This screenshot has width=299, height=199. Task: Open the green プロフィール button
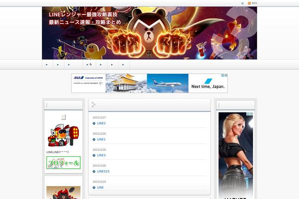click(63, 163)
